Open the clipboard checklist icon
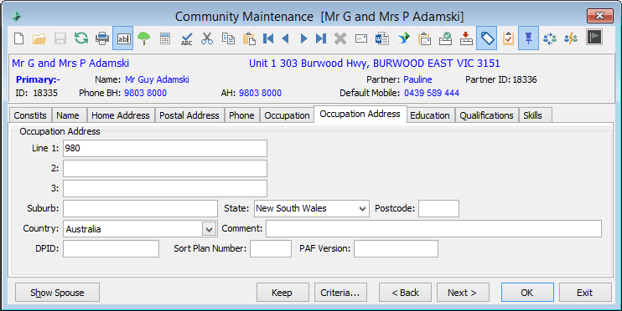This screenshot has height=311, width=622. tap(508, 38)
